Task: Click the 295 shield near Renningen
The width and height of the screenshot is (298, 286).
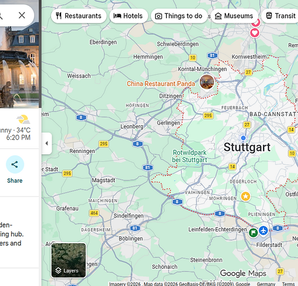Action: click(x=104, y=144)
